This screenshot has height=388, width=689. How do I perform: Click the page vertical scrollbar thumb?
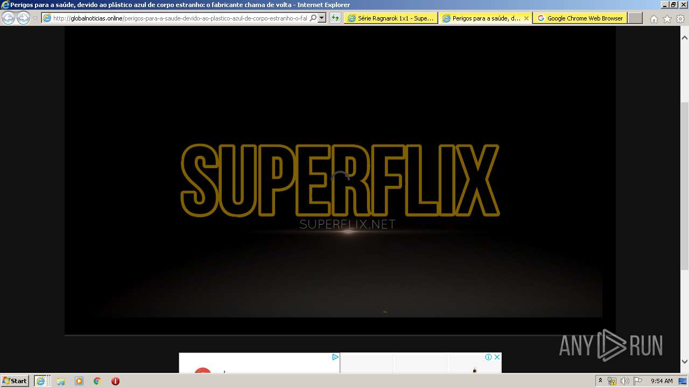click(685, 186)
